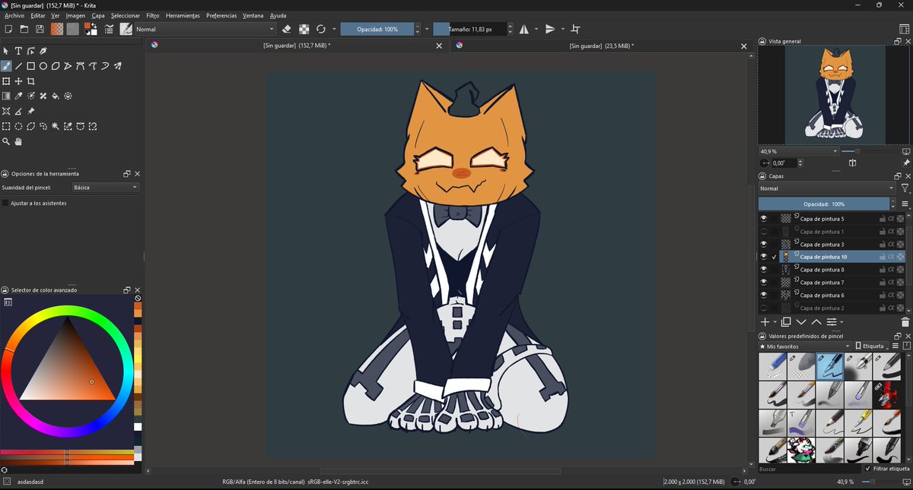Toggle preserve alpha in top toolbar
Image resolution: width=913 pixels, height=490 pixels.
pos(304,29)
